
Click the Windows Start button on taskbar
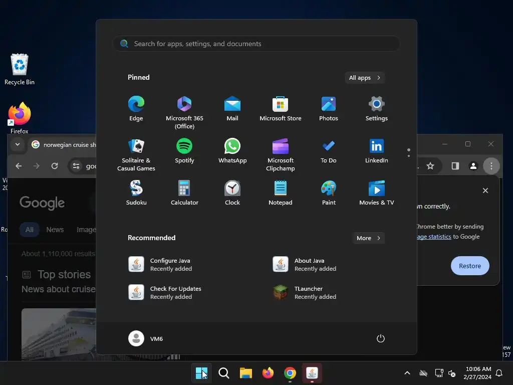[201, 373]
